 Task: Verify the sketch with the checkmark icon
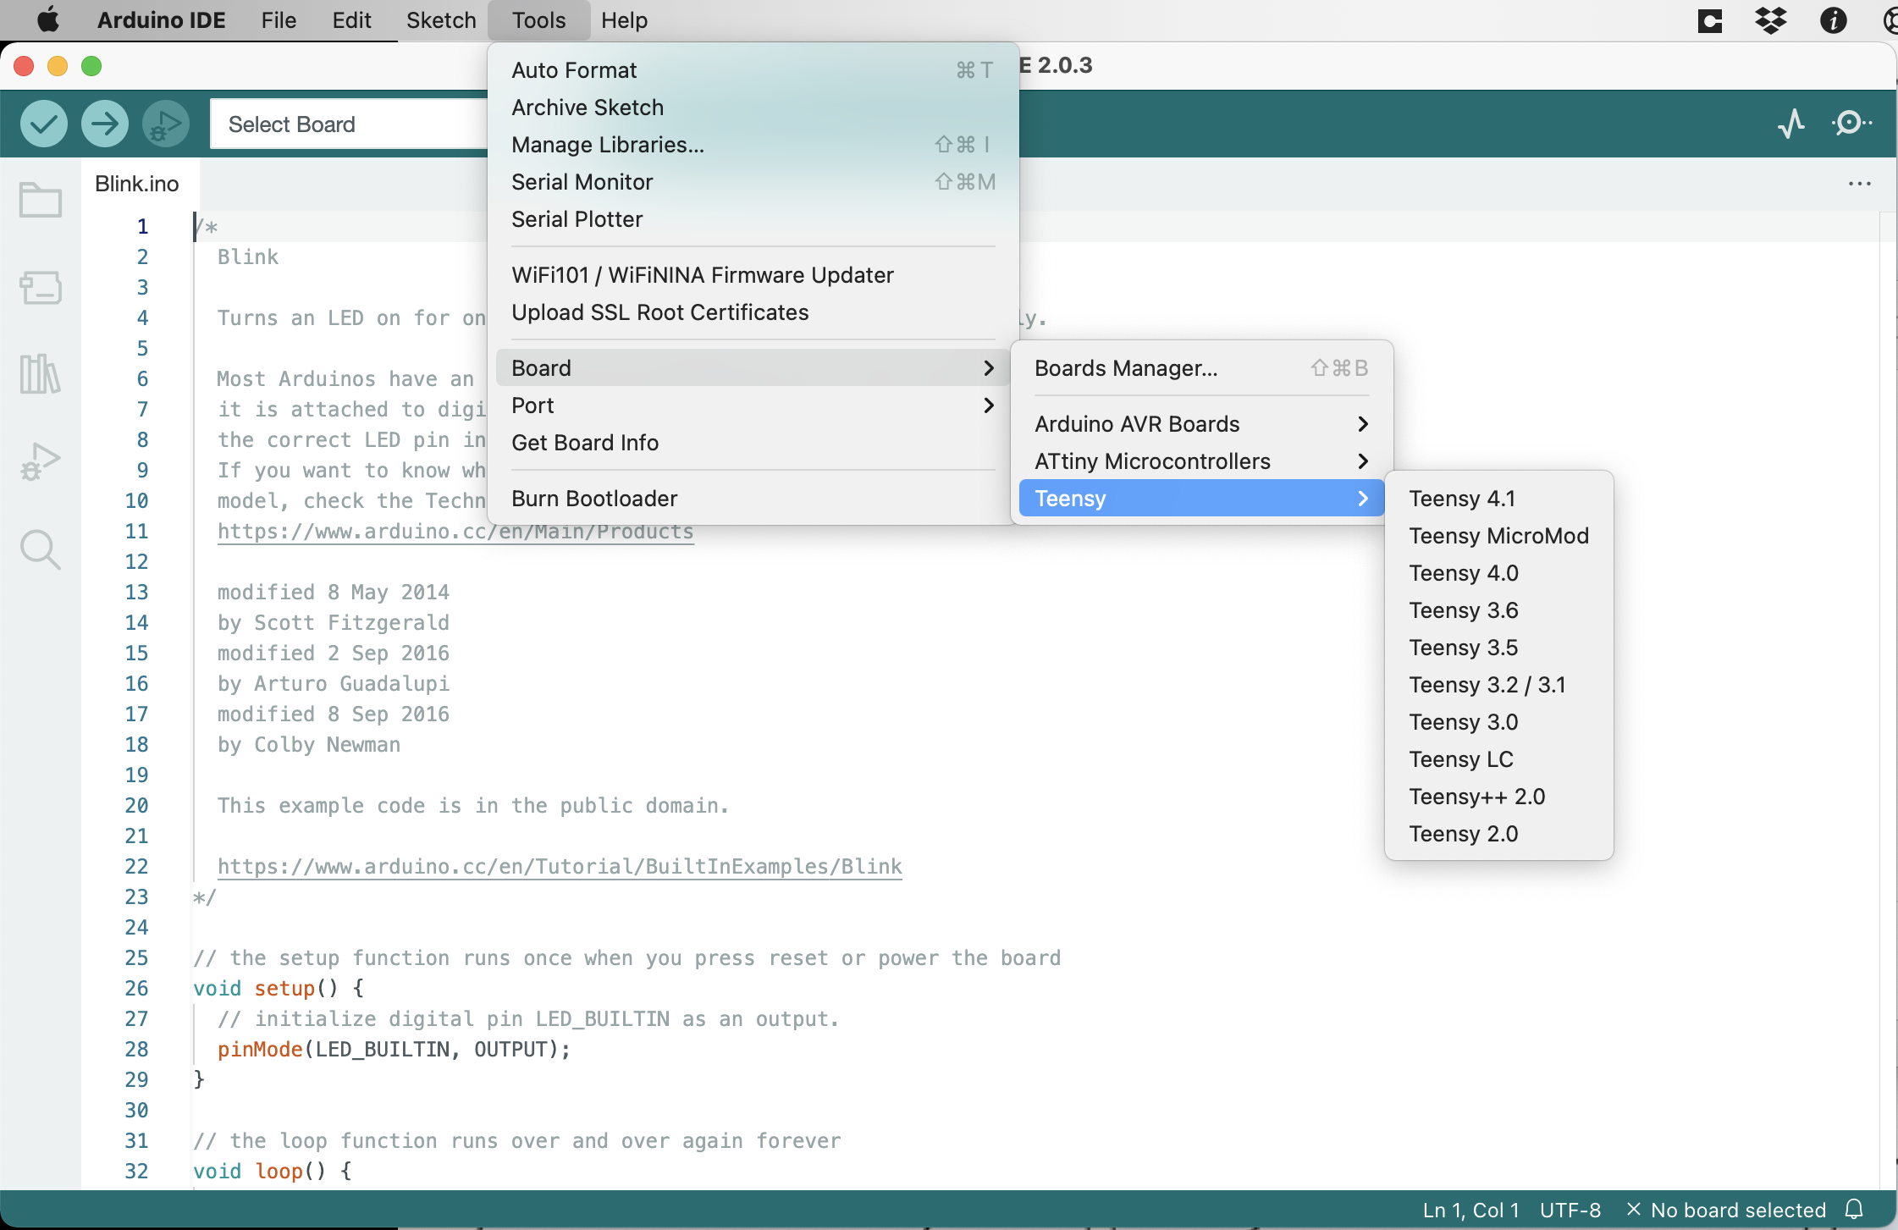coord(43,124)
